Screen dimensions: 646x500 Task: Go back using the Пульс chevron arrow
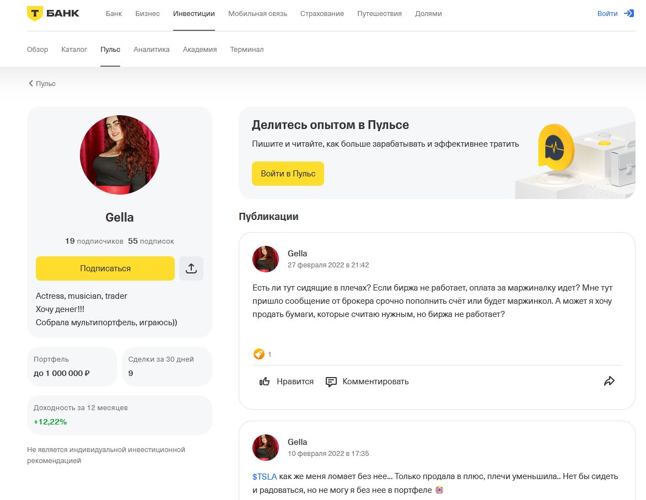[x=31, y=83]
